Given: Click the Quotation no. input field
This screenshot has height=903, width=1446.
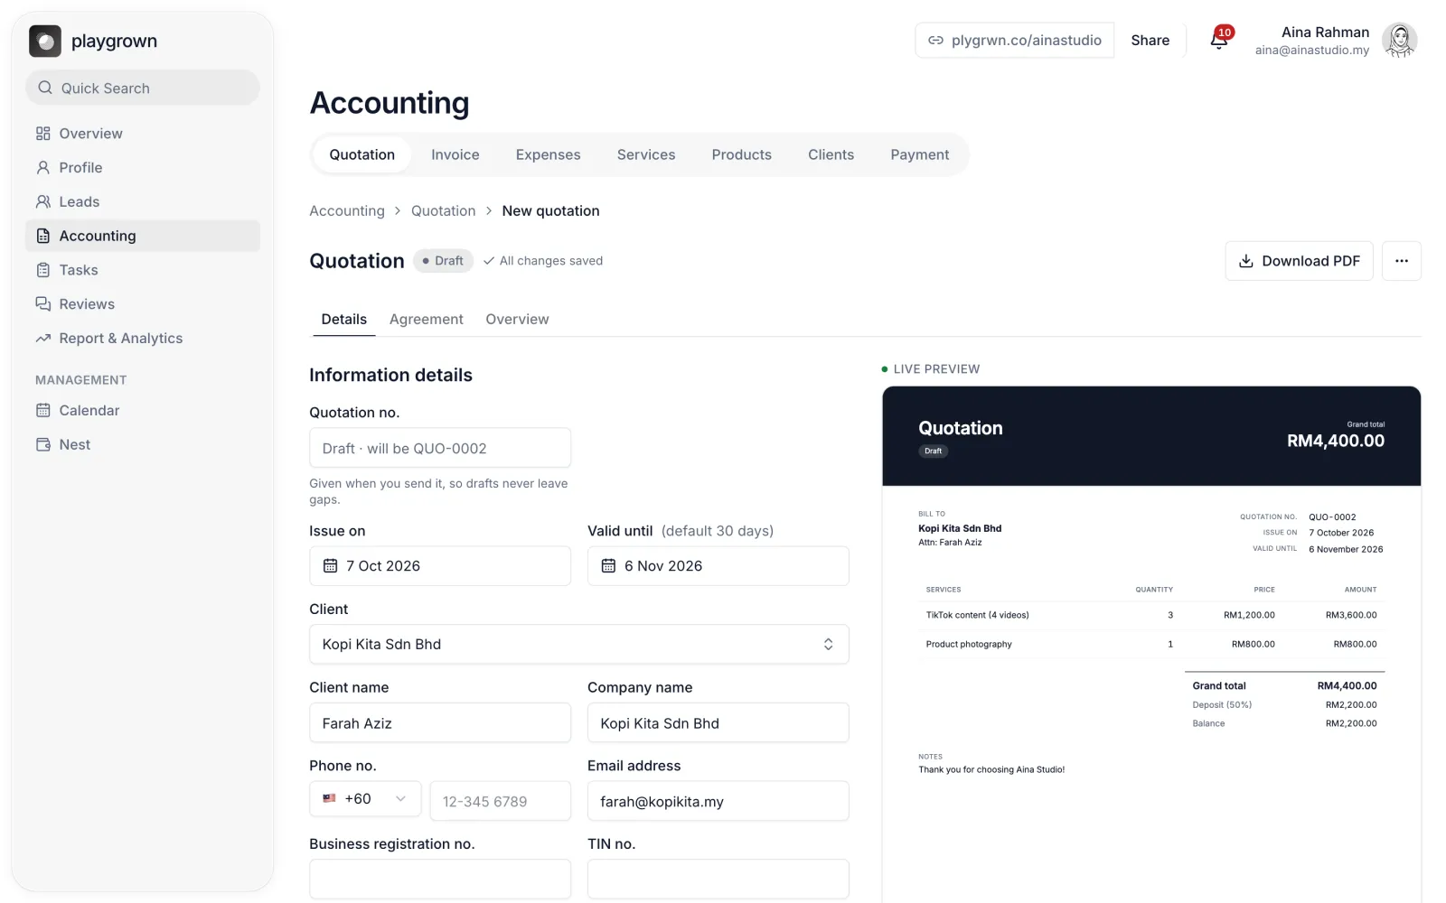Looking at the screenshot, I should point(440,448).
